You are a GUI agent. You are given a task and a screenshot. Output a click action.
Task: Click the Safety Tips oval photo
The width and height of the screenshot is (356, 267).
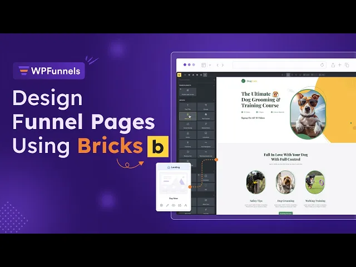[256, 182]
